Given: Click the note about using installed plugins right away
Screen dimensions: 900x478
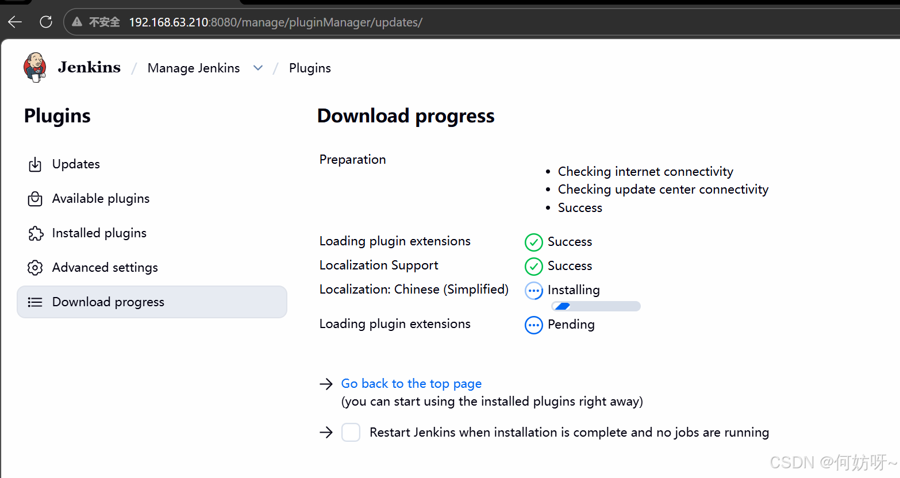Looking at the screenshot, I should (x=492, y=402).
